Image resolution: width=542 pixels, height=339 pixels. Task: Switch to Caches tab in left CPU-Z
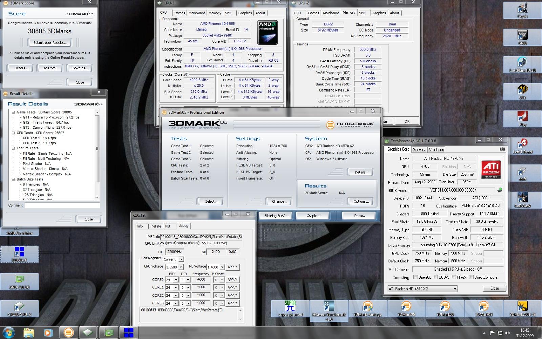pos(179,13)
